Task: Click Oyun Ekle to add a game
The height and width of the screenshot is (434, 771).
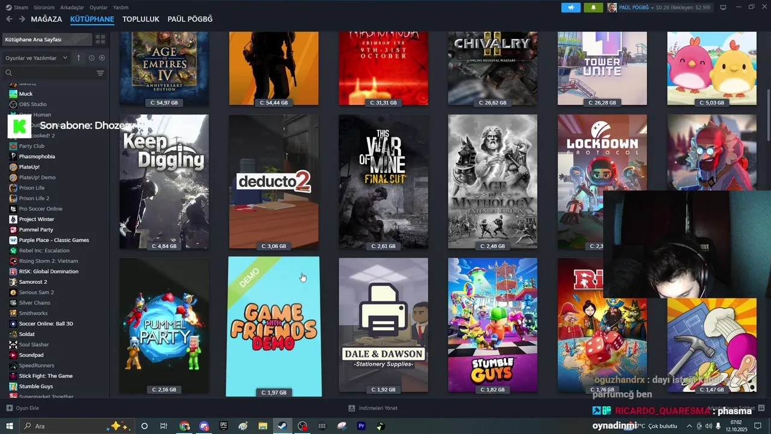Action: [23, 408]
